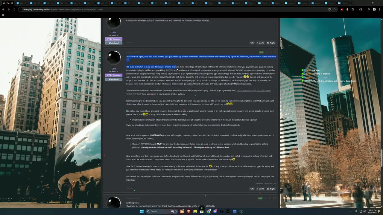
Task: Report the 'Don back again' post
Action: pyautogui.click(x=129, y=188)
